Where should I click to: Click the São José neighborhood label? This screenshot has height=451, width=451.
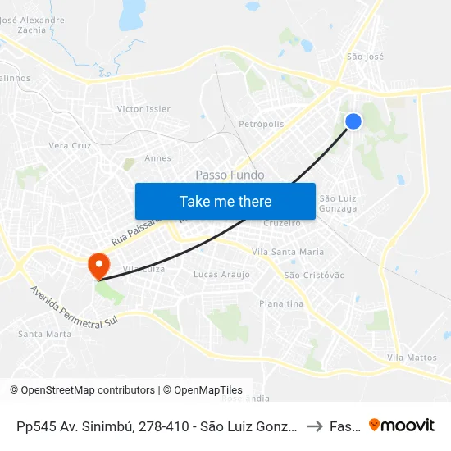365,57
